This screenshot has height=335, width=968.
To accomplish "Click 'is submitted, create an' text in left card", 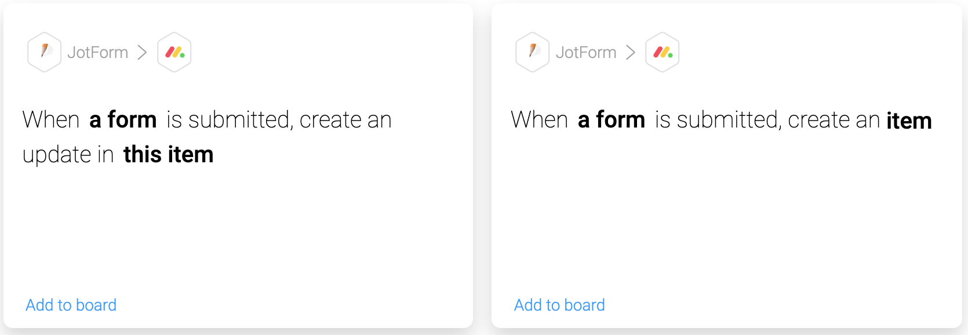I will point(279,120).
